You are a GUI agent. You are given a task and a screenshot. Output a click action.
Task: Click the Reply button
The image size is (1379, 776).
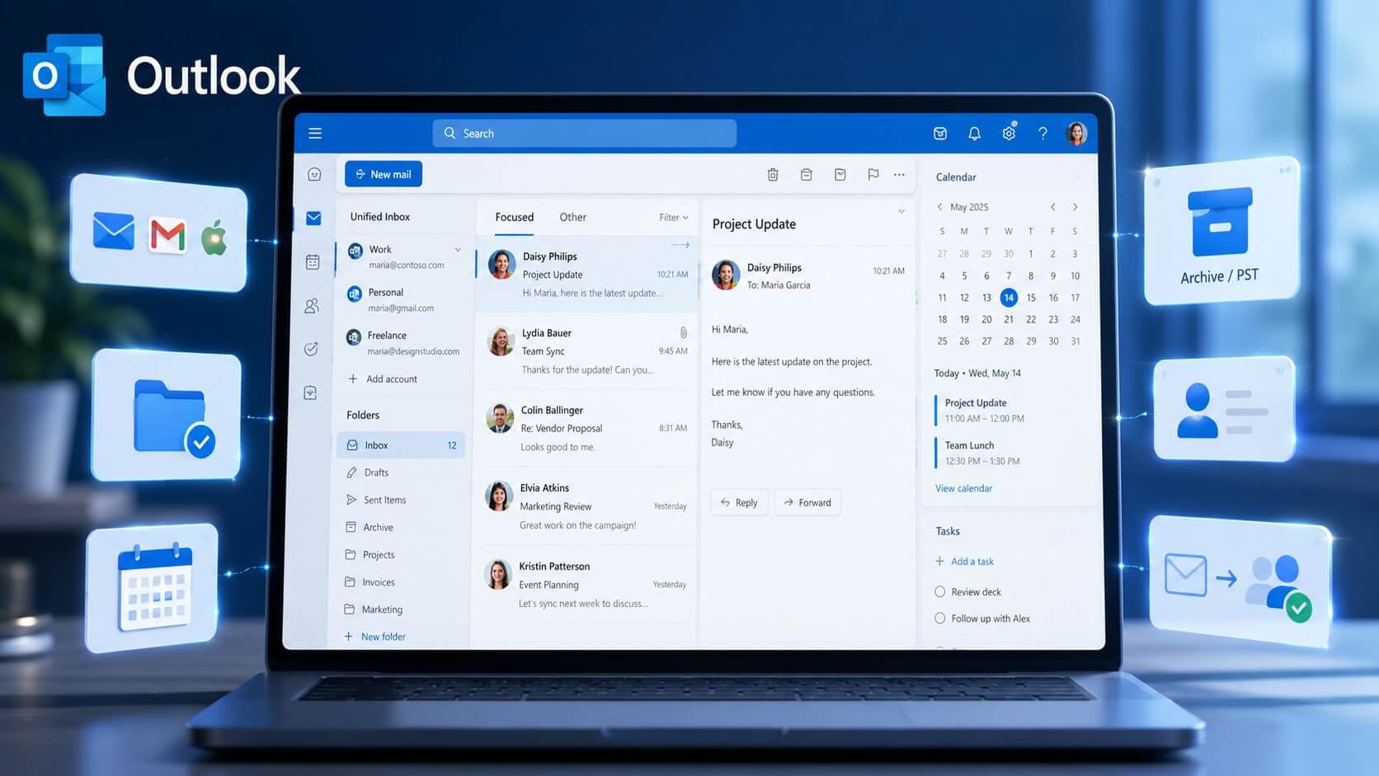pyautogui.click(x=739, y=502)
